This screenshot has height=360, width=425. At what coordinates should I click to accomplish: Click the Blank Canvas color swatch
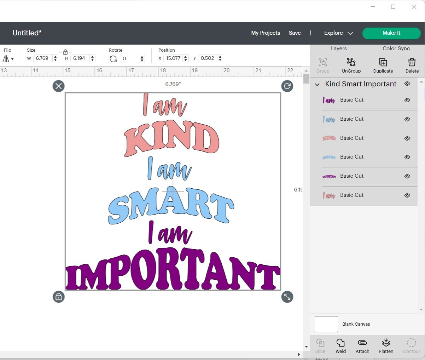326,324
